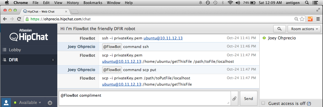This screenshot has height=107, width=323.
Task: Click the message input field
Action: click(145, 98)
